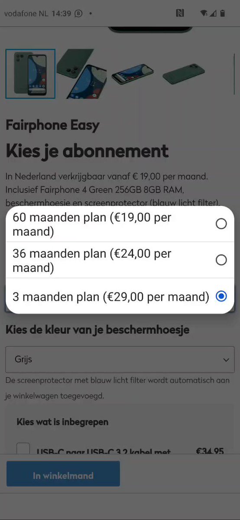
Task: Tap the Kies je abonnement heading
Action: 87,151
